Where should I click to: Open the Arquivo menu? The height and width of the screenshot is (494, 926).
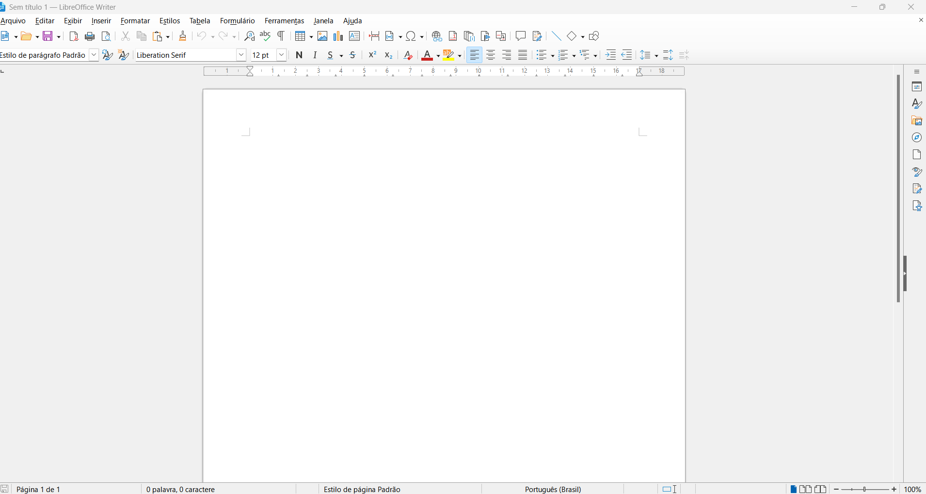pos(13,21)
